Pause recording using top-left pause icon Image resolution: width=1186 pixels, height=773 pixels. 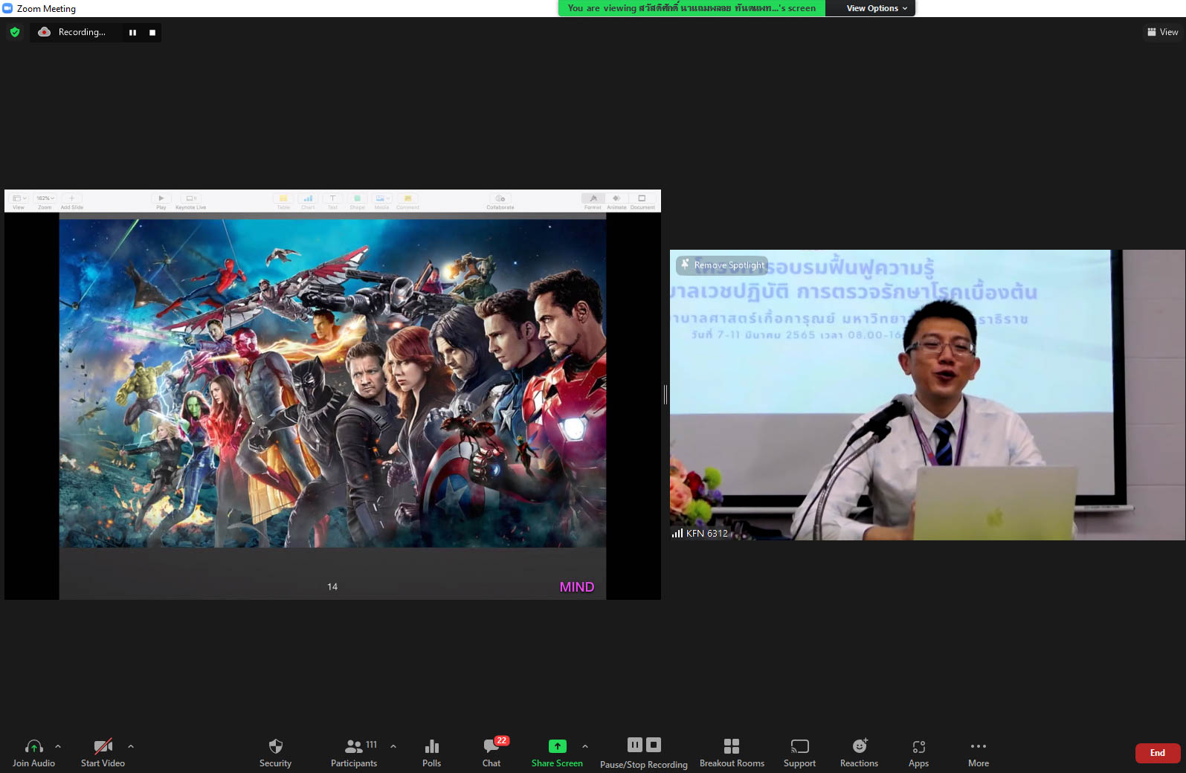click(132, 33)
